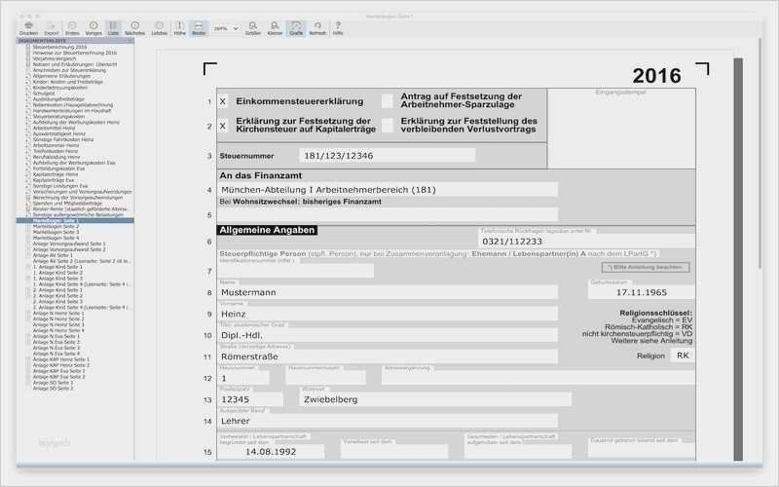779x487 pixels.
Task: Fit page to Höhe
Action: click(179, 28)
